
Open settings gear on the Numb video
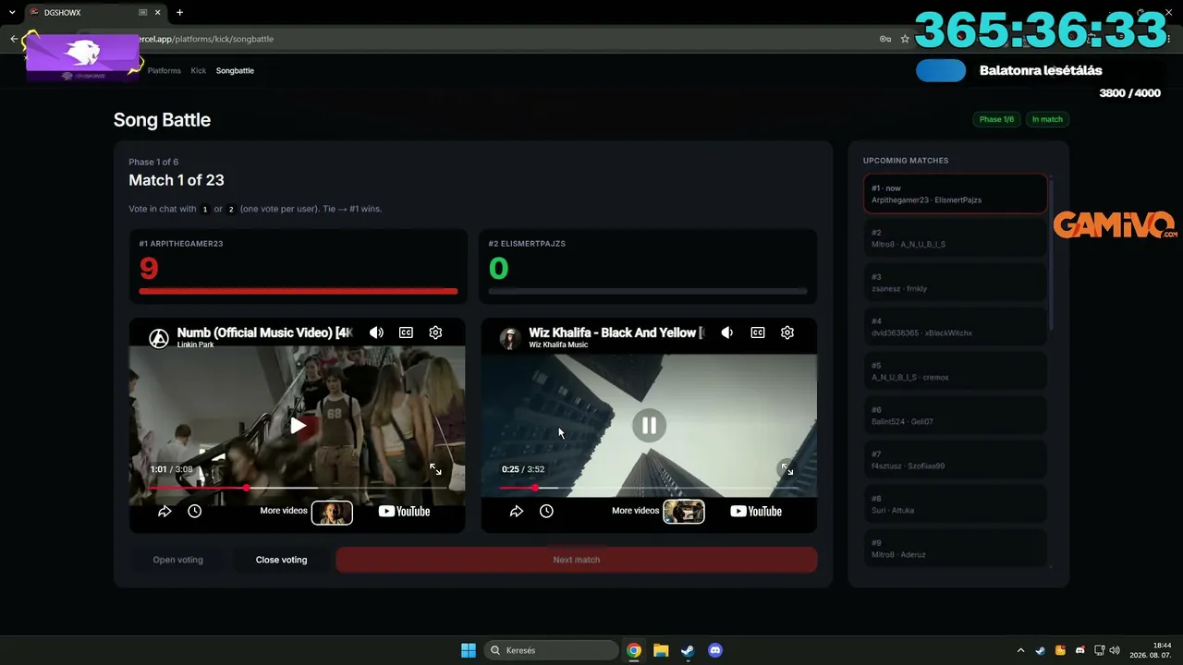(435, 332)
